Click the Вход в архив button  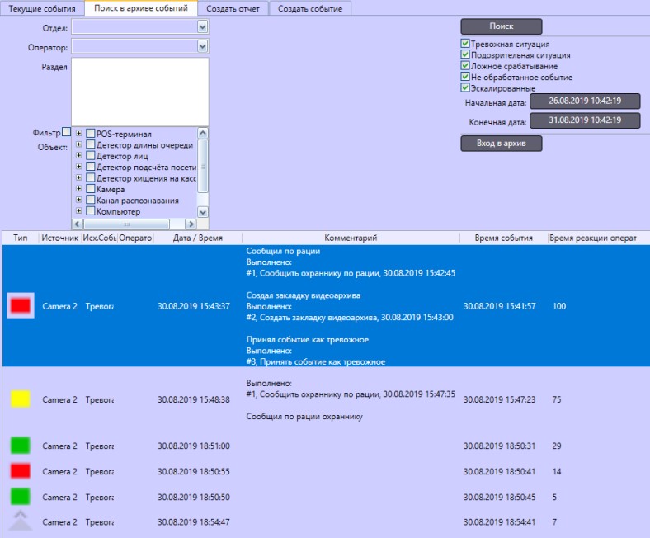pyautogui.click(x=502, y=143)
